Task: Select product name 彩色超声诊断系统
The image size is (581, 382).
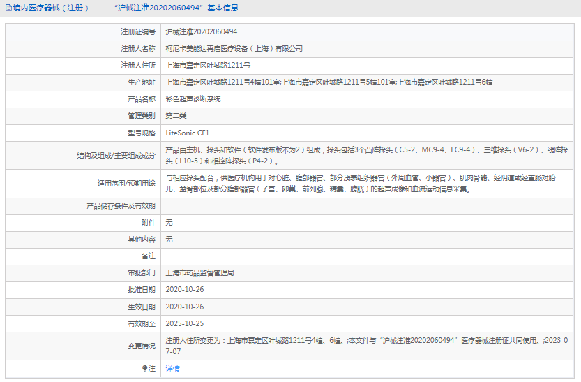Action: tap(193, 99)
